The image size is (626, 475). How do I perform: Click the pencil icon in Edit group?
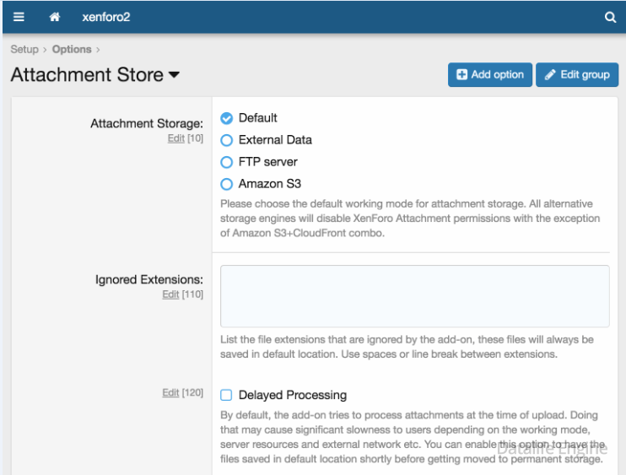(x=550, y=74)
